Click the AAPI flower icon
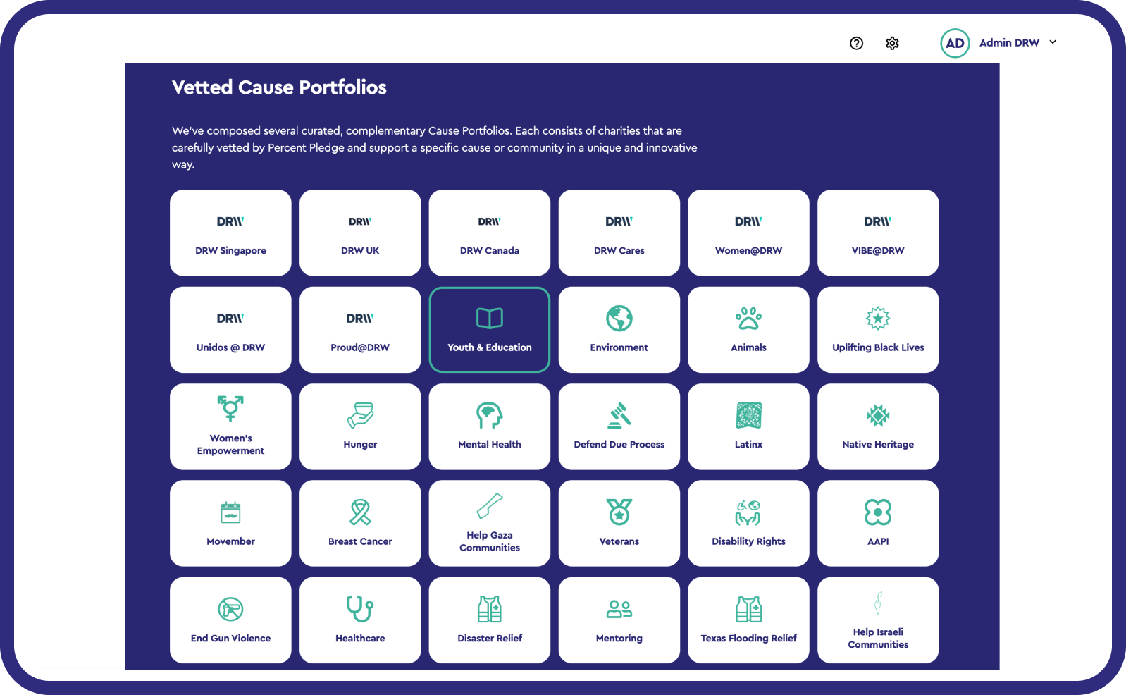 click(x=878, y=512)
